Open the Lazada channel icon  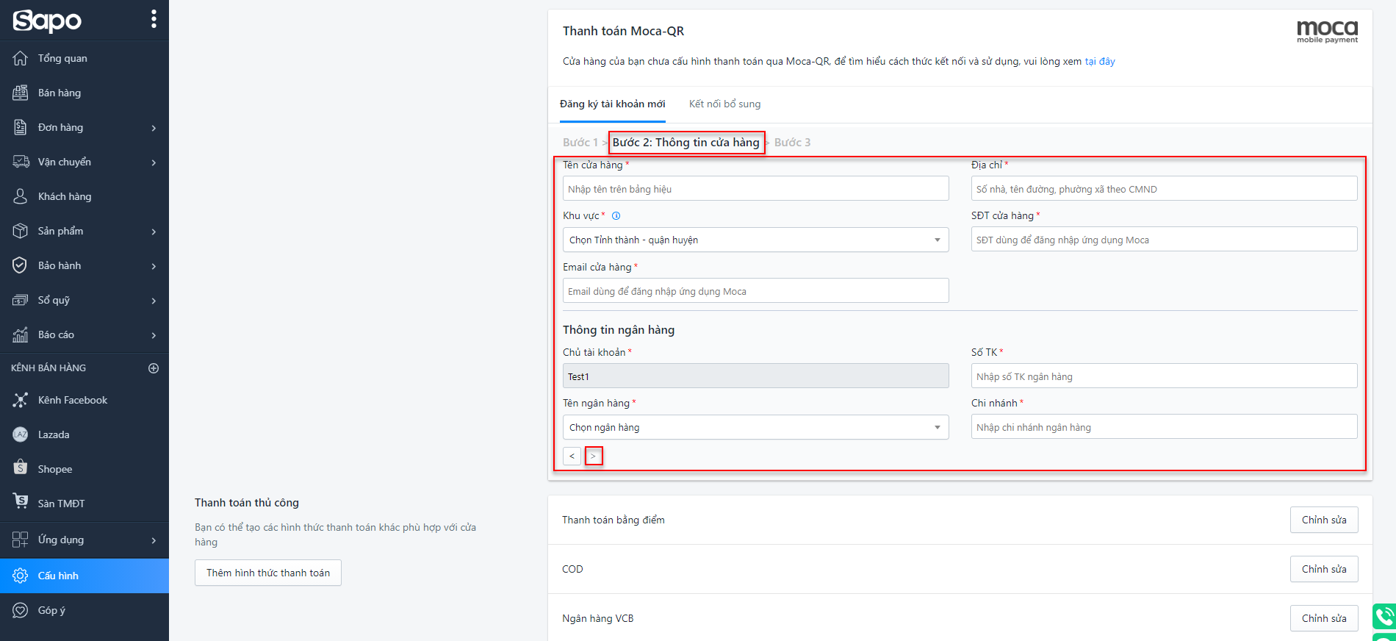coord(21,434)
